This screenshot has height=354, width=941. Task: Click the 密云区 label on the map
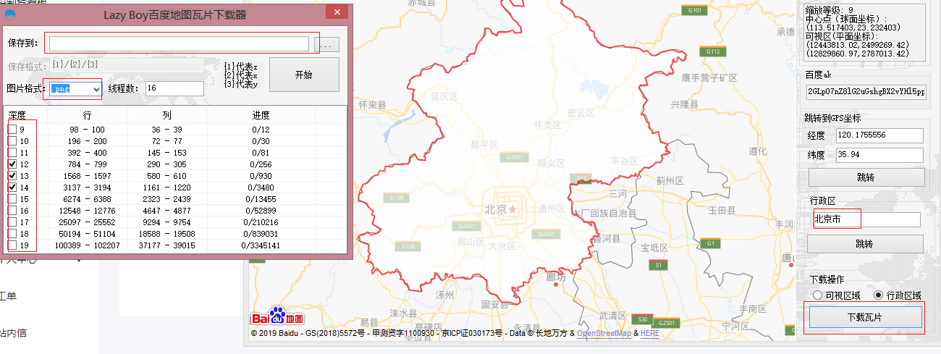pos(581,113)
